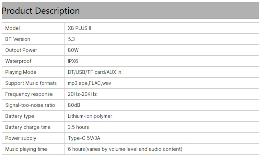Click the Product Description heading

41,11
